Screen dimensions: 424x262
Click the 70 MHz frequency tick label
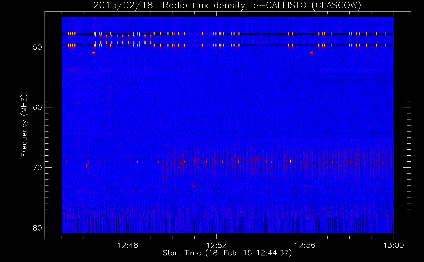(37, 168)
